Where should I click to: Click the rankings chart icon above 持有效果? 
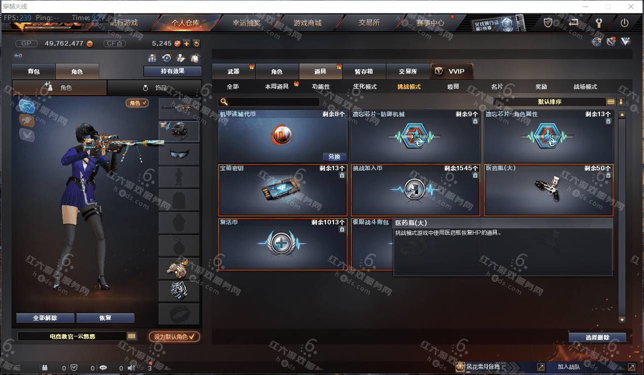pos(152,58)
